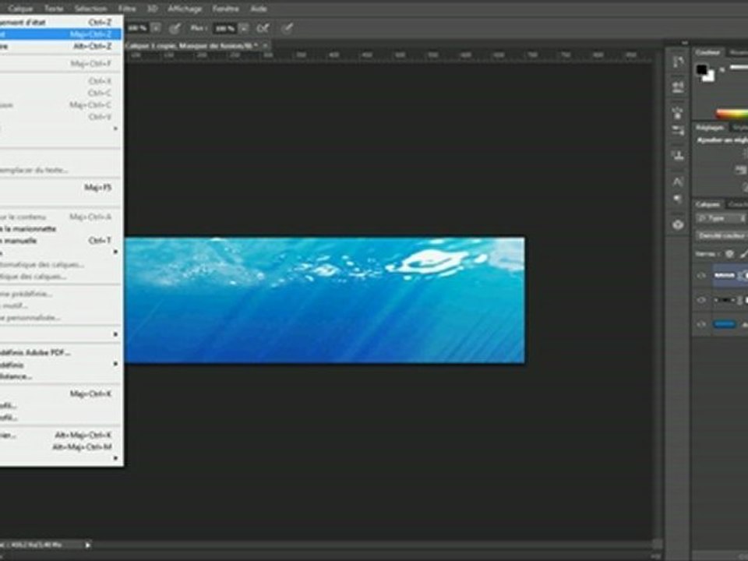Choose the Adobe PDF presets menu entry
Image resolution: width=748 pixels, height=561 pixels.
60,352
